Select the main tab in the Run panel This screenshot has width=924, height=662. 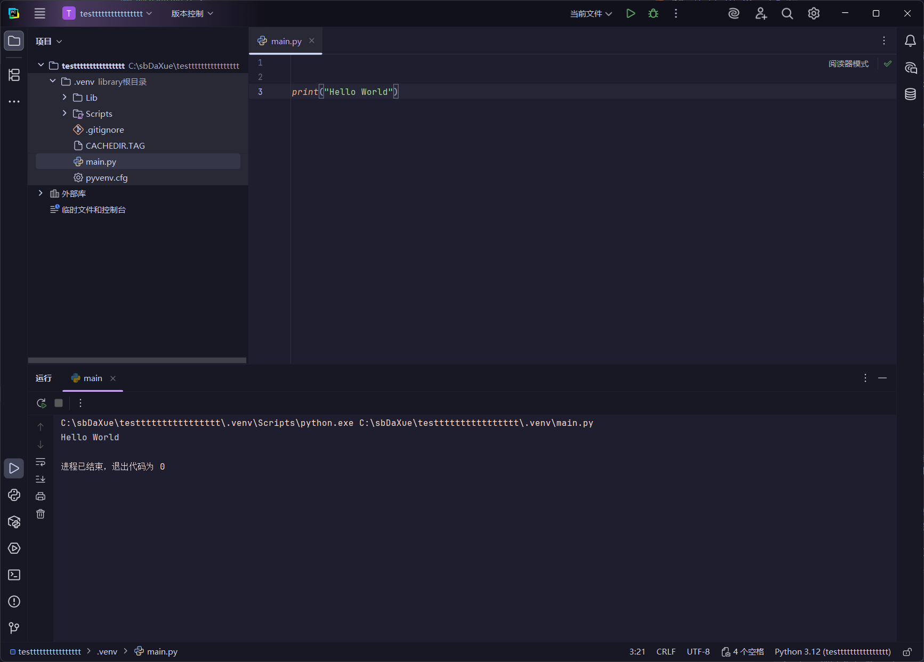(92, 378)
